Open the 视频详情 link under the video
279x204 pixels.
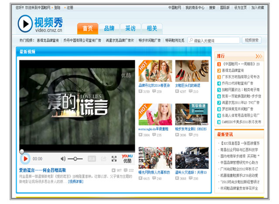click(75, 181)
